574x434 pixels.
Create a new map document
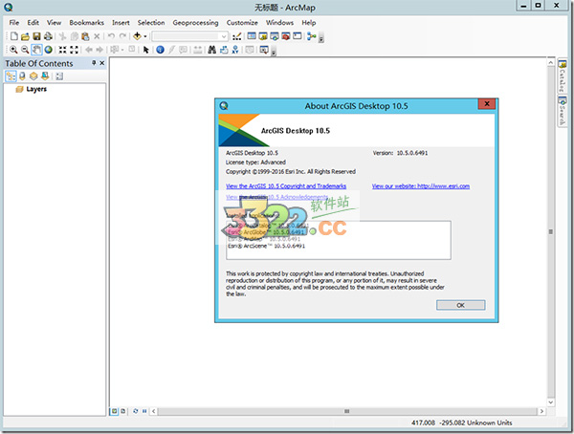[x=14, y=36]
